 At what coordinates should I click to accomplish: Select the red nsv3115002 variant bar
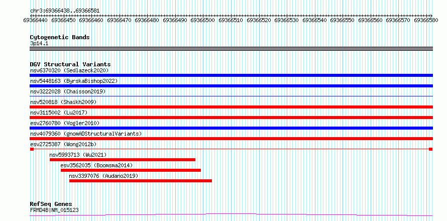coord(231,118)
